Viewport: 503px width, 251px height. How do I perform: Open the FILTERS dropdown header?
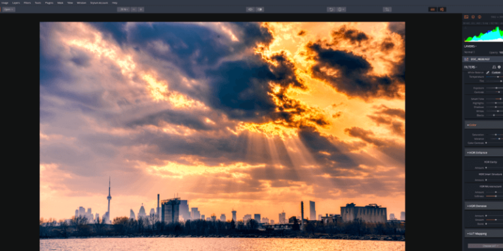pyautogui.click(x=471, y=67)
